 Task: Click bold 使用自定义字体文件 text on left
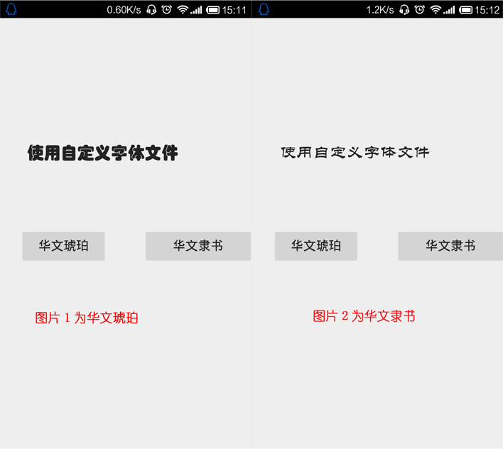pyautogui.click(x=102, y=153)
